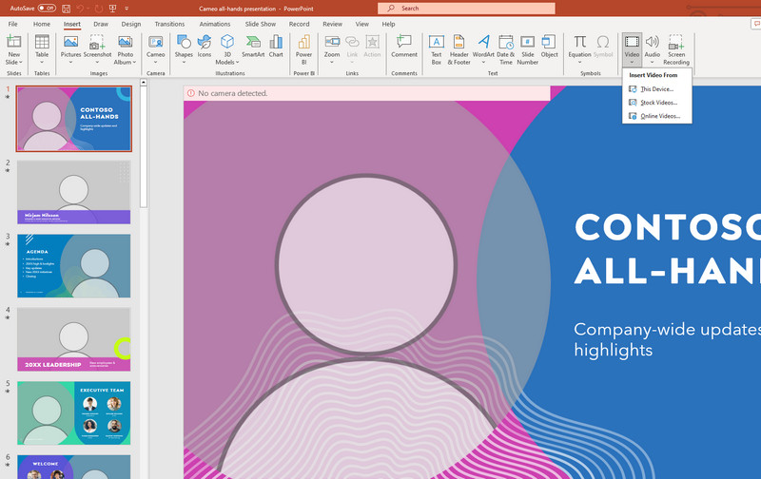Screen dimensions: 761x479
Task: Expand the Audio dropdown
Action: click(652, 62)
